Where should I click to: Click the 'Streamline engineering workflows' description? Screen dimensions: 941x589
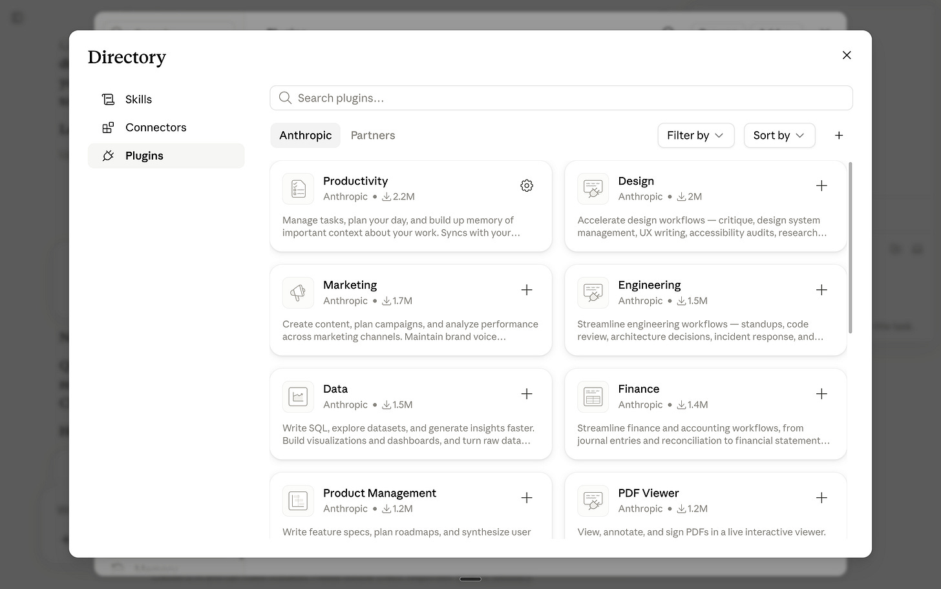(x=701, y=331)
